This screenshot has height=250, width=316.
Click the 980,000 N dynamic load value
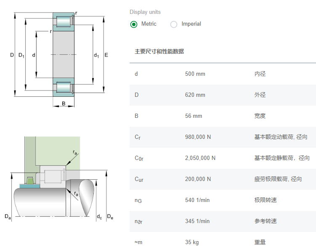click(199, 137)
